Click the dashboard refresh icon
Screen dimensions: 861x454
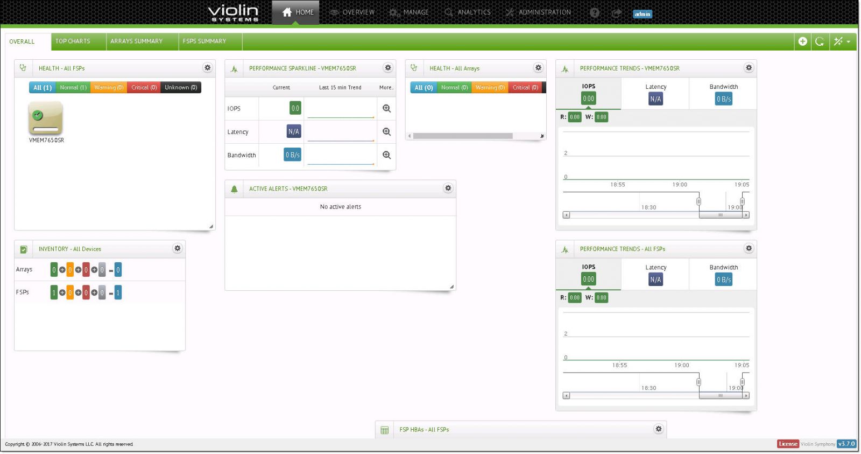[820, 41]
